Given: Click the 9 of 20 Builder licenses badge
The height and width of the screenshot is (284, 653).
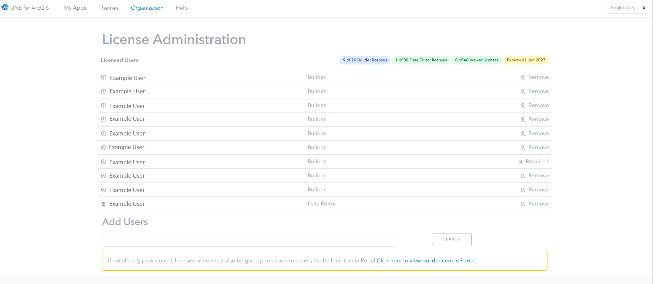Looking at the screenshot, I should [x=365, y=60].
